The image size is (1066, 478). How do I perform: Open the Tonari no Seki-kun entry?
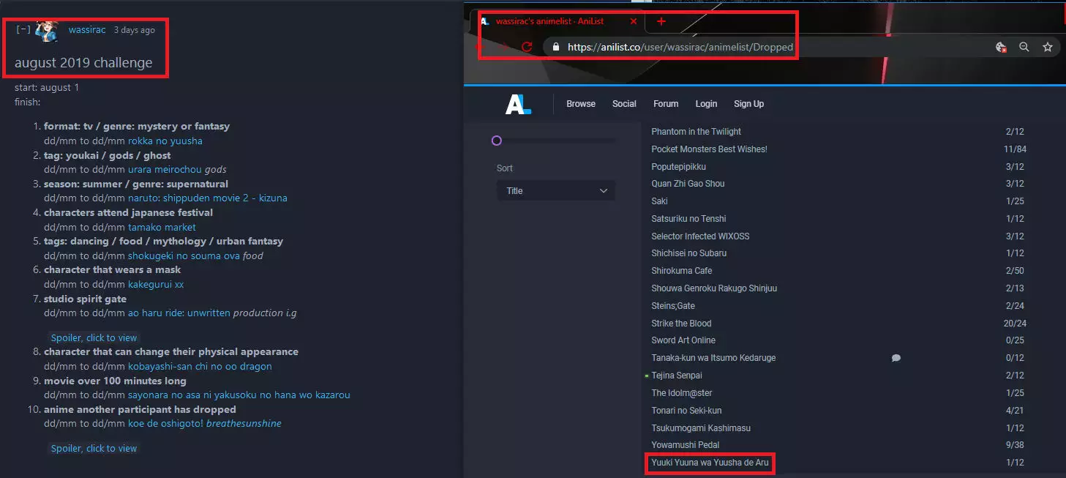(x=686, y=411)
